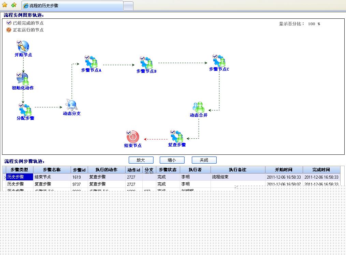Click the 分配步骤 node icon
Viewport: 346px width, 255px height.
25,109
